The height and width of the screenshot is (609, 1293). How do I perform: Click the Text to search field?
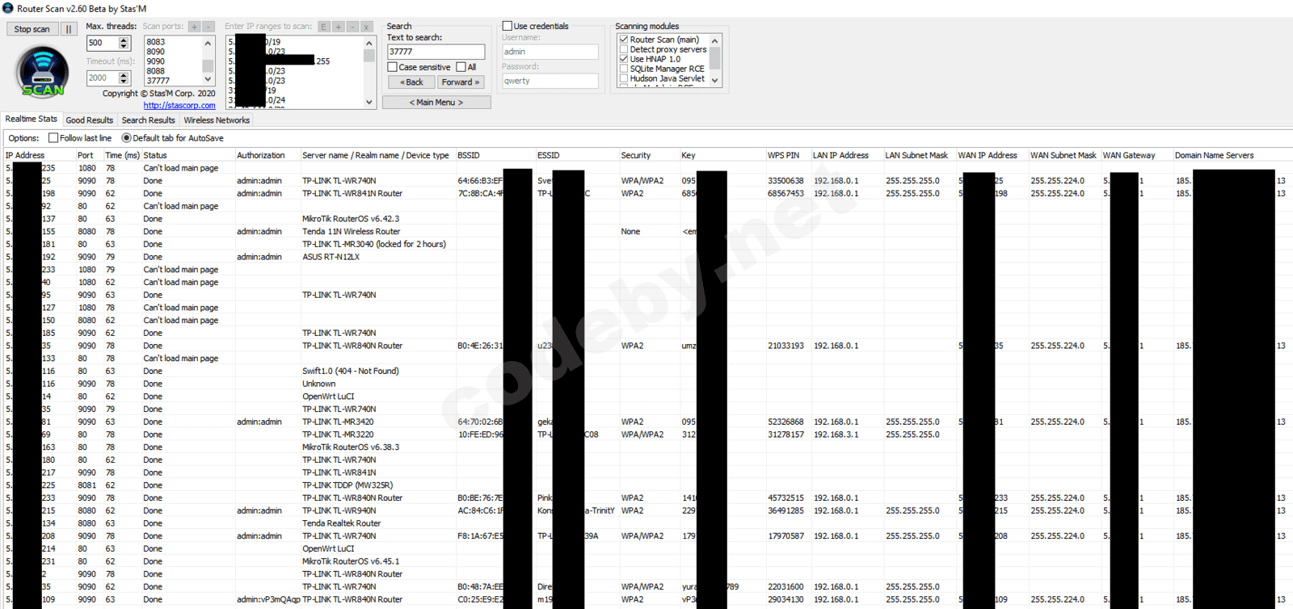436,52
